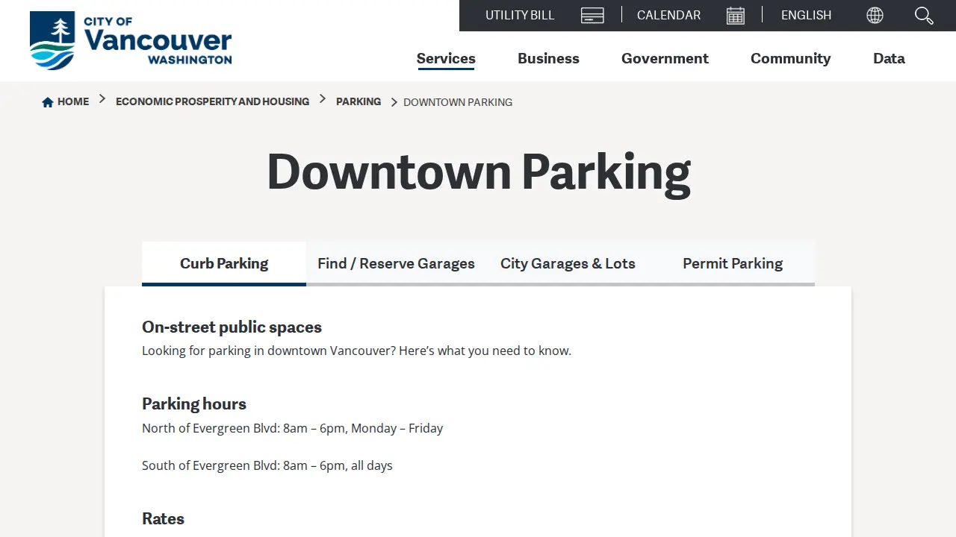Click Economic Prosperity and Housing breadcrumb
Screen dimensions: 956x537
tap(212, 101)
